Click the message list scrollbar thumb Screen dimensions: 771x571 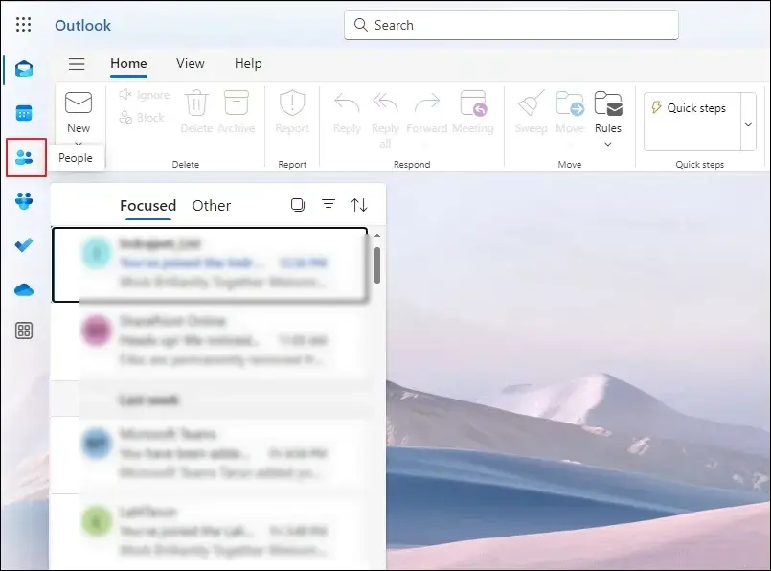(x=377, y=265)
